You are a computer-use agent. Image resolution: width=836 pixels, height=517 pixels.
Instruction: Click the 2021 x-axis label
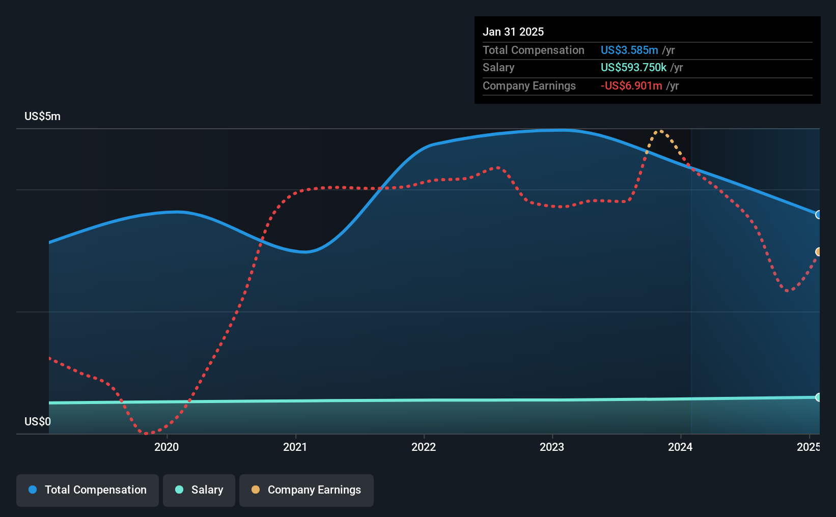pyautogui.click(x=295, y=447)
